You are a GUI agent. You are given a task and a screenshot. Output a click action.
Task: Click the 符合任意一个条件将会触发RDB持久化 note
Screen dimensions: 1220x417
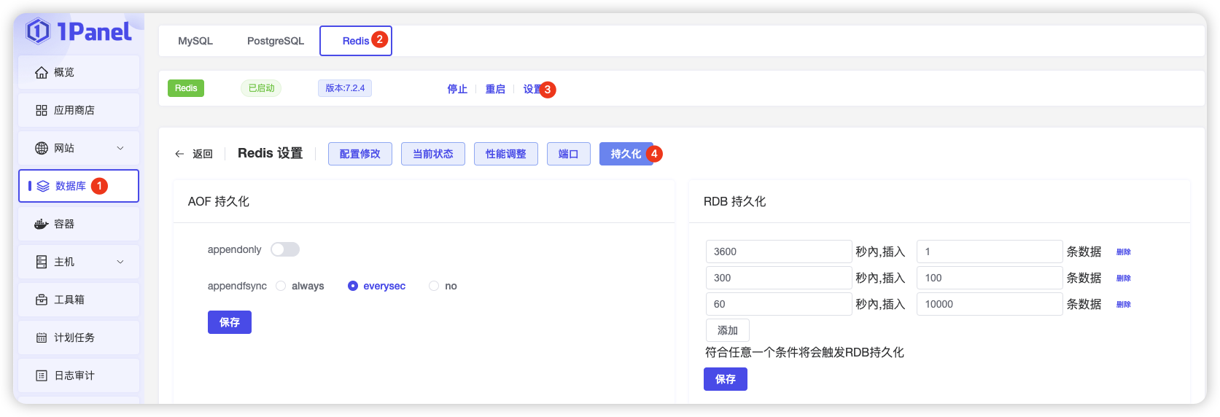(x=804, y=352)
